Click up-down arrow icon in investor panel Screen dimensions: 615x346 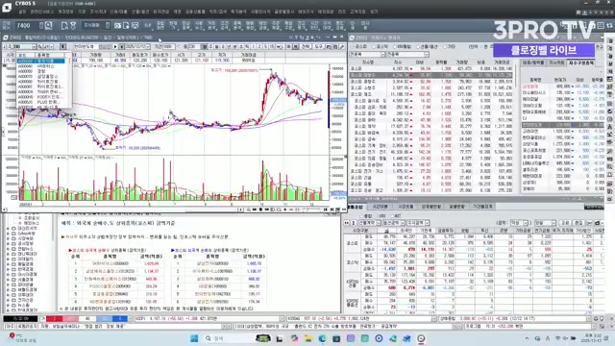pos(353,223)
